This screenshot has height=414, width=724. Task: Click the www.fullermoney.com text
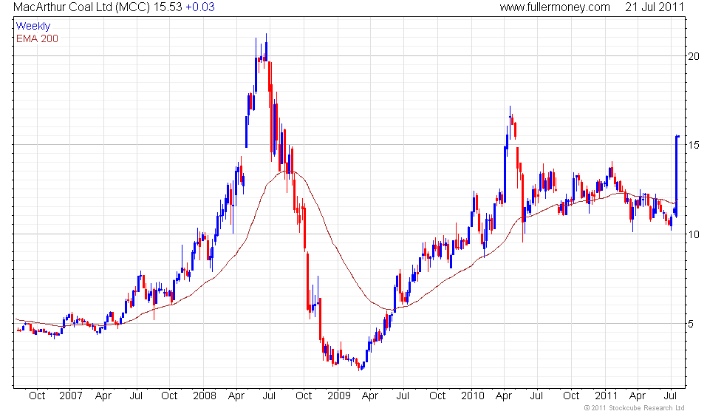pyautogui.click(x=555, y=7)
